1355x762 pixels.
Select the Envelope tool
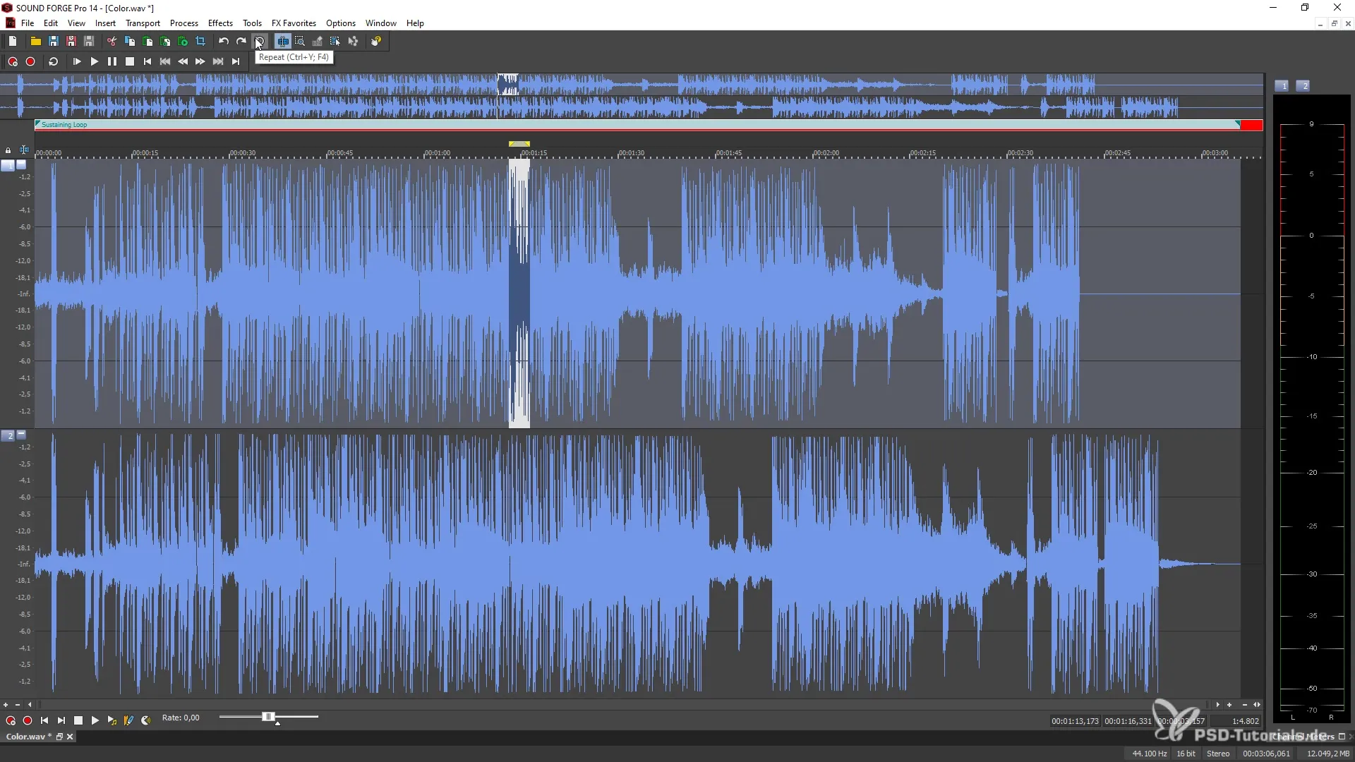[353, 41]
